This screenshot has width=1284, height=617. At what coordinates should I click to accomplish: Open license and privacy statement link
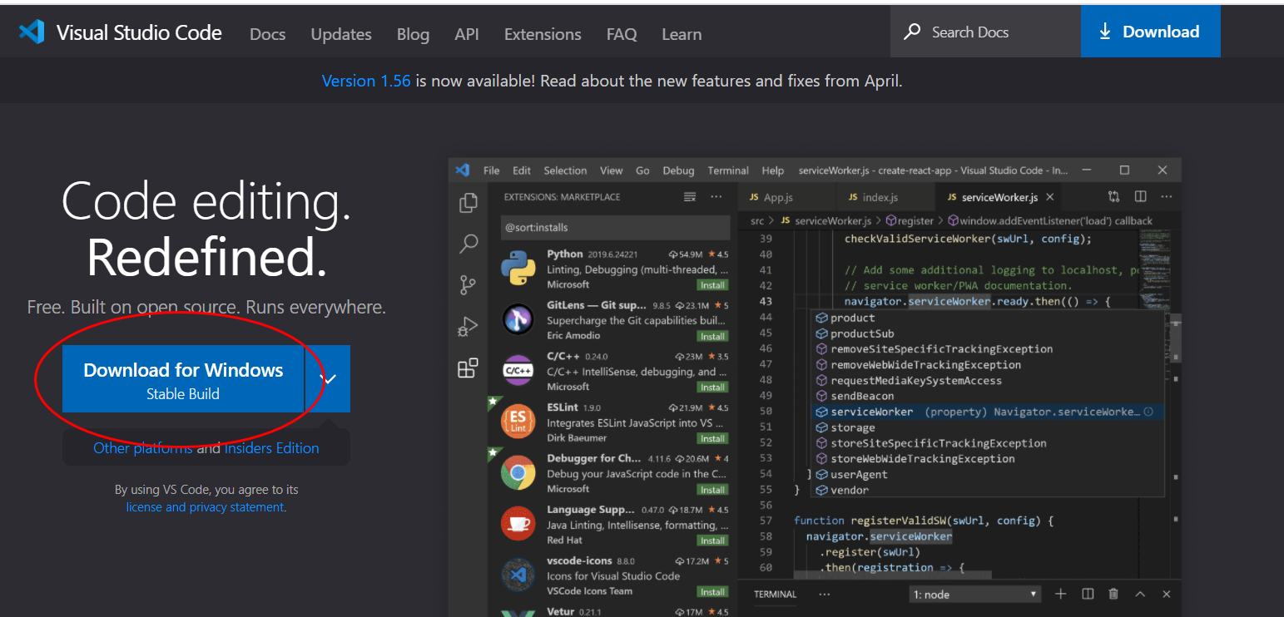click(x=206, y=507)
